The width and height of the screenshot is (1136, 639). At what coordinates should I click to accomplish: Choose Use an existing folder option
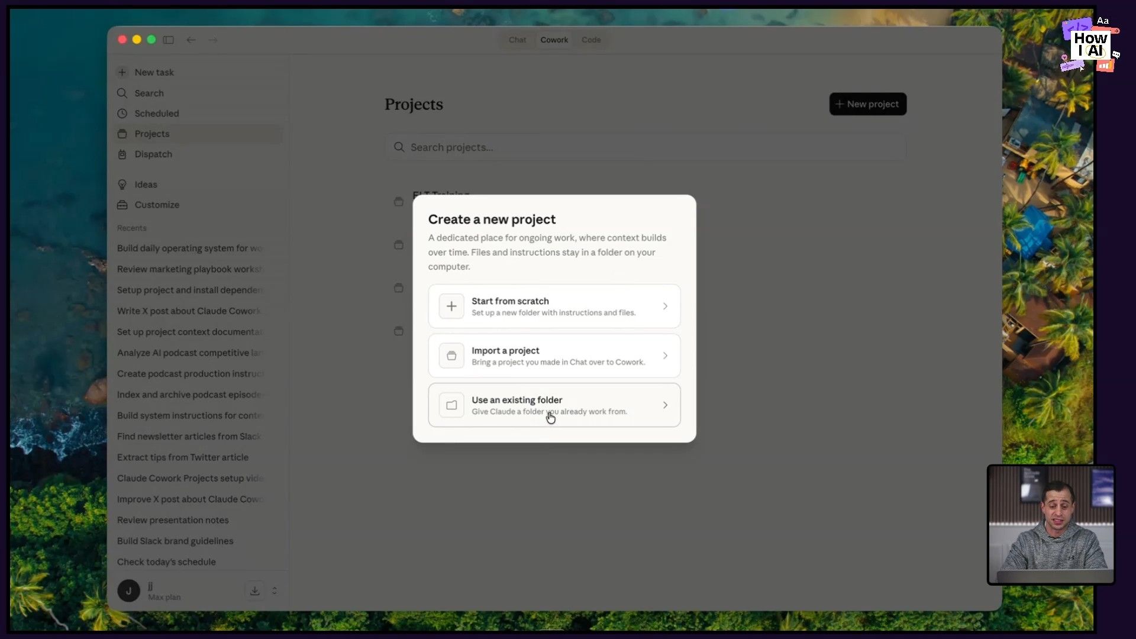click(x=554, y=405)
